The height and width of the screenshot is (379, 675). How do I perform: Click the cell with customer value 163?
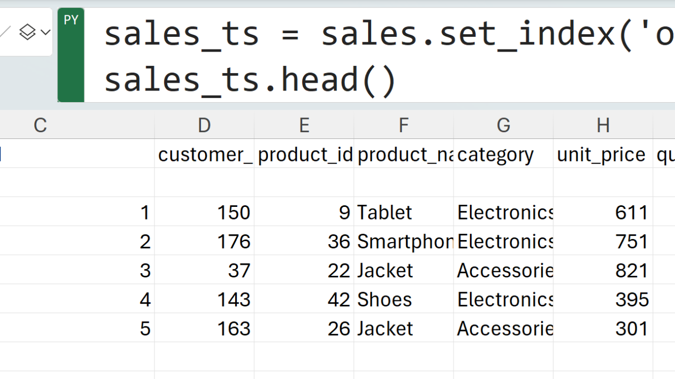point(205,328)
